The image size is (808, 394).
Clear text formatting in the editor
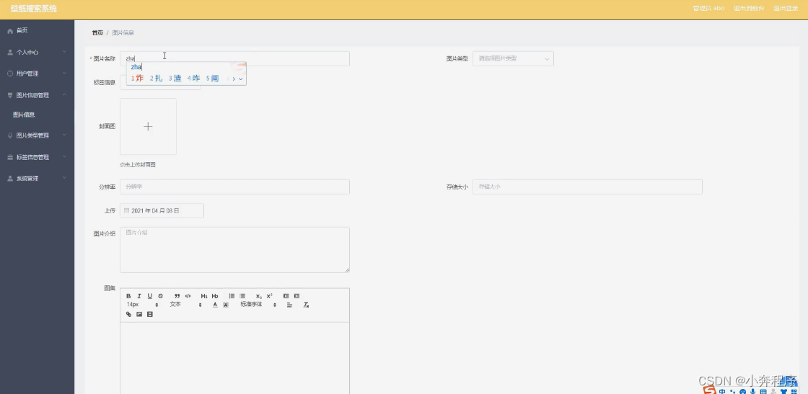click(306, 305)
